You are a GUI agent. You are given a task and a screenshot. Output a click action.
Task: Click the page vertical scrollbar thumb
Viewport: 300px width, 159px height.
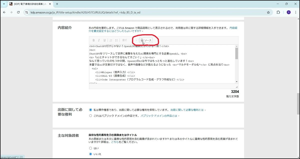tap(298, 104)
